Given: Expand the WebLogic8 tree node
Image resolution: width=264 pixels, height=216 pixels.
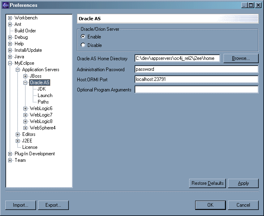Looking at the screenshot, I should (x=26, y=121).
